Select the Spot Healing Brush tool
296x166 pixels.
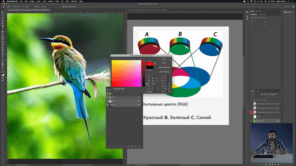[x=3, y=31]
